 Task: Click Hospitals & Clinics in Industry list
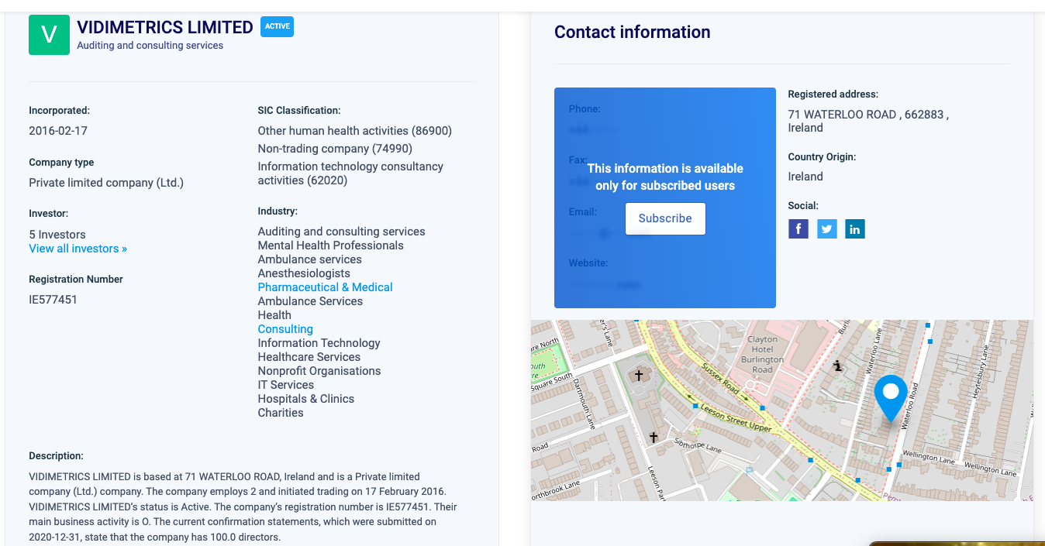tap(306, 399)
